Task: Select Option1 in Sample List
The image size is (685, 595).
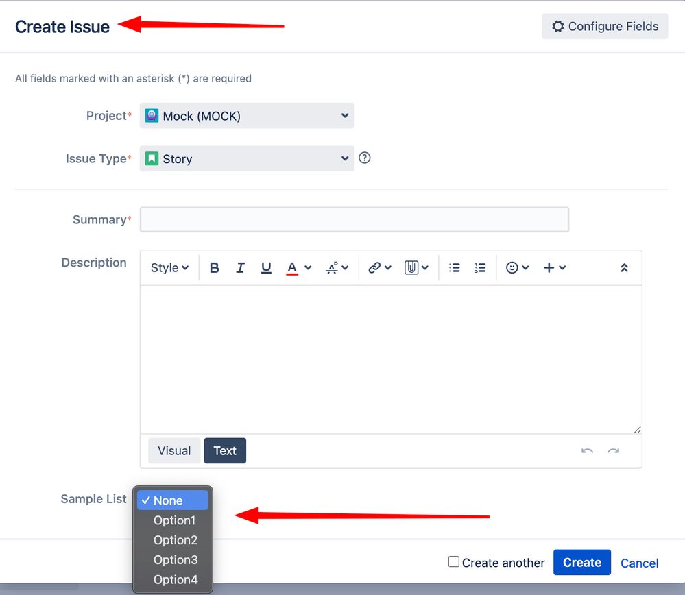Action: pyautogui.click(x=173, y=520)
